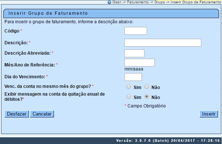This screenshot has height=144, width=222.
Task: Click the 'mm/aaaa' format hint
Action: coord(134,69)
